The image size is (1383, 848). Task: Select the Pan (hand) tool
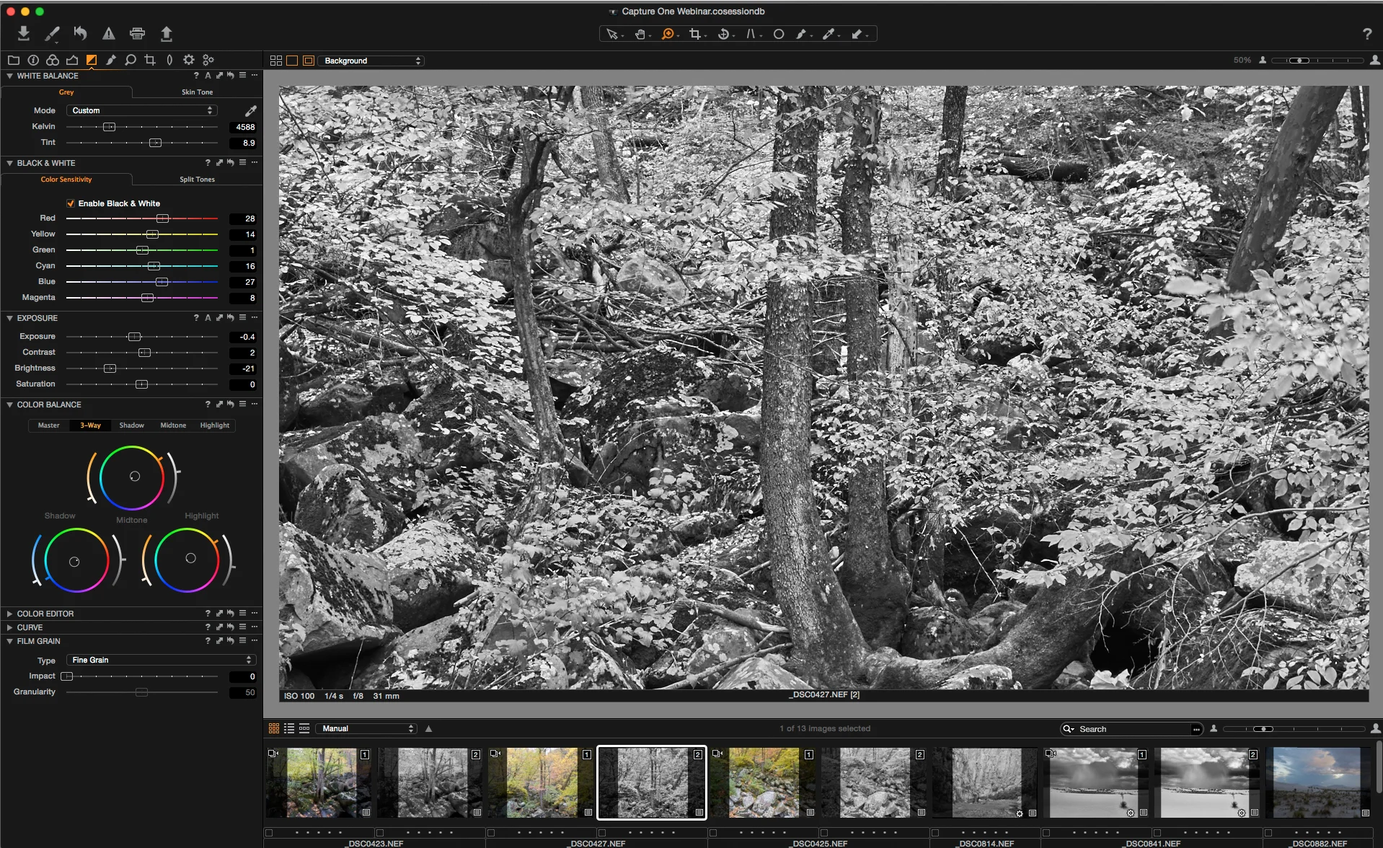click(640, 34)
